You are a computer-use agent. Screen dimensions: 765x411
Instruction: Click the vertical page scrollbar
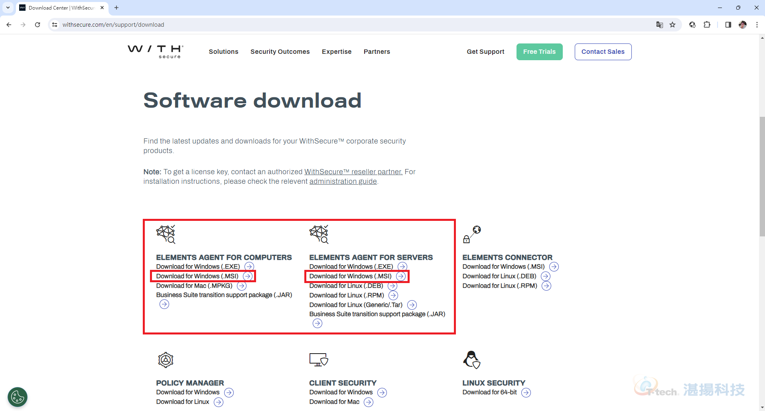pos(762,176)
